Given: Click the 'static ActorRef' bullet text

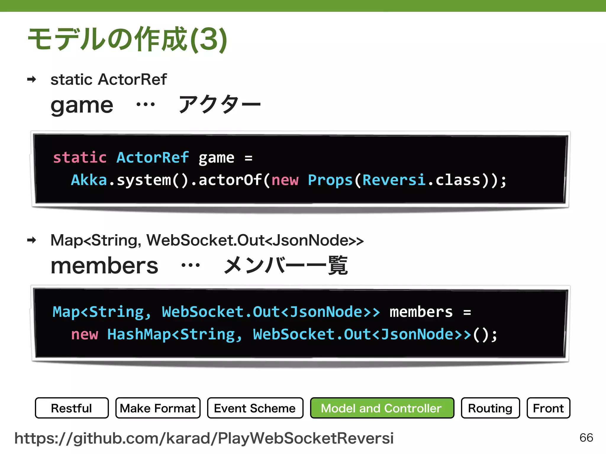Looking at the screenshot, I should (109, 80).
